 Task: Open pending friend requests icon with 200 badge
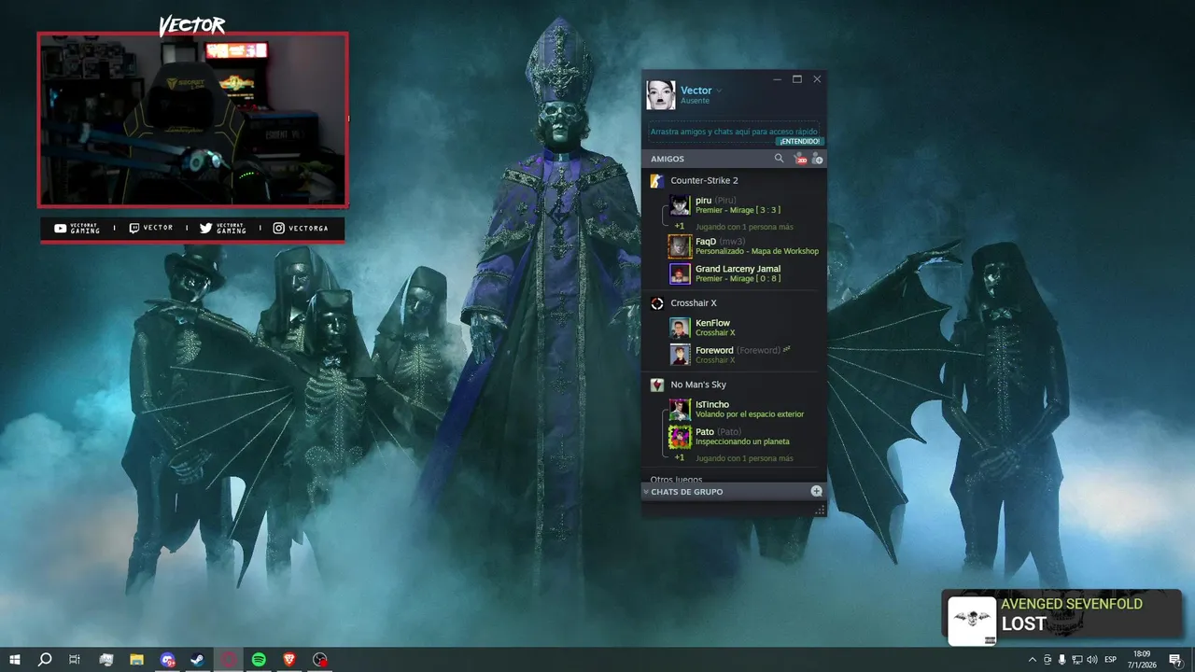(799, 159)
